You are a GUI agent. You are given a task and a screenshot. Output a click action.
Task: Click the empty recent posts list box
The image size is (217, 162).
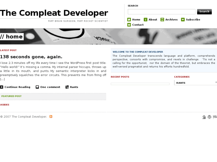[140, 84]
